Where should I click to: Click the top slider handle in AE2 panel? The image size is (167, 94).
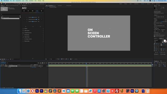click(x=33, y=17)
